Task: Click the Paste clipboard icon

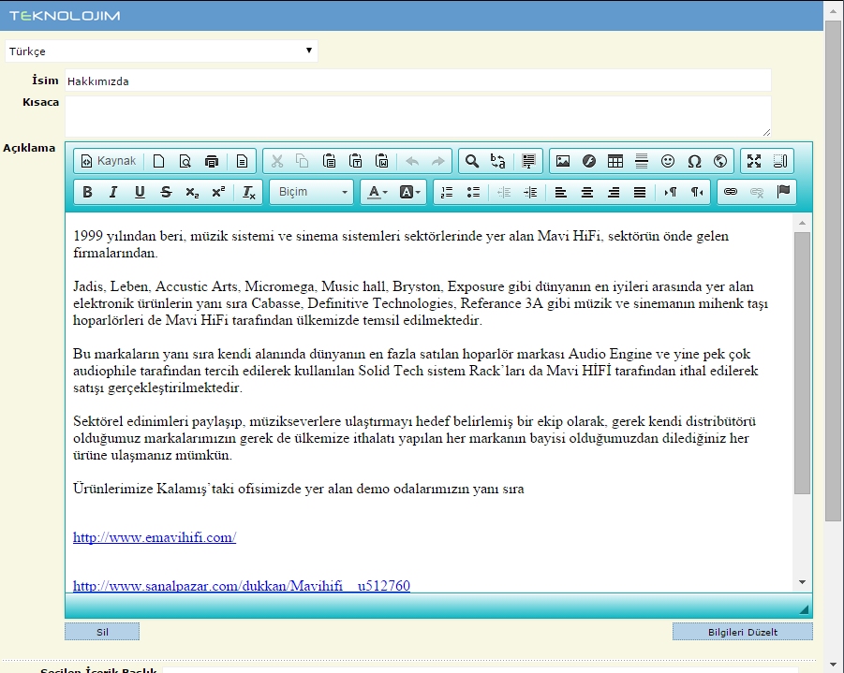Action: pos(329,161)
